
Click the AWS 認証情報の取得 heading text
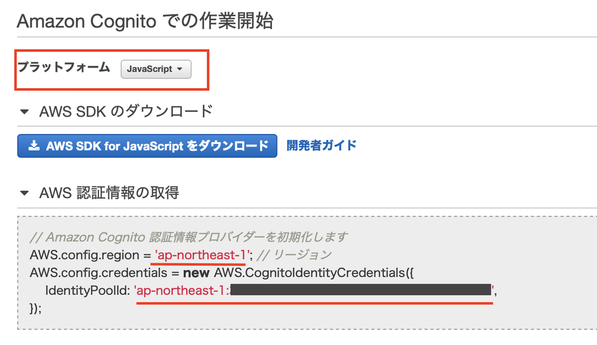pyautogui.click(x=109, y=193)
